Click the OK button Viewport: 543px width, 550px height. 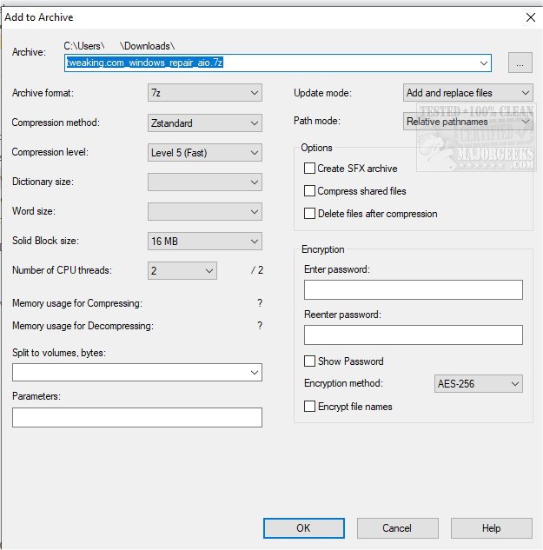(x=303, y=527)
